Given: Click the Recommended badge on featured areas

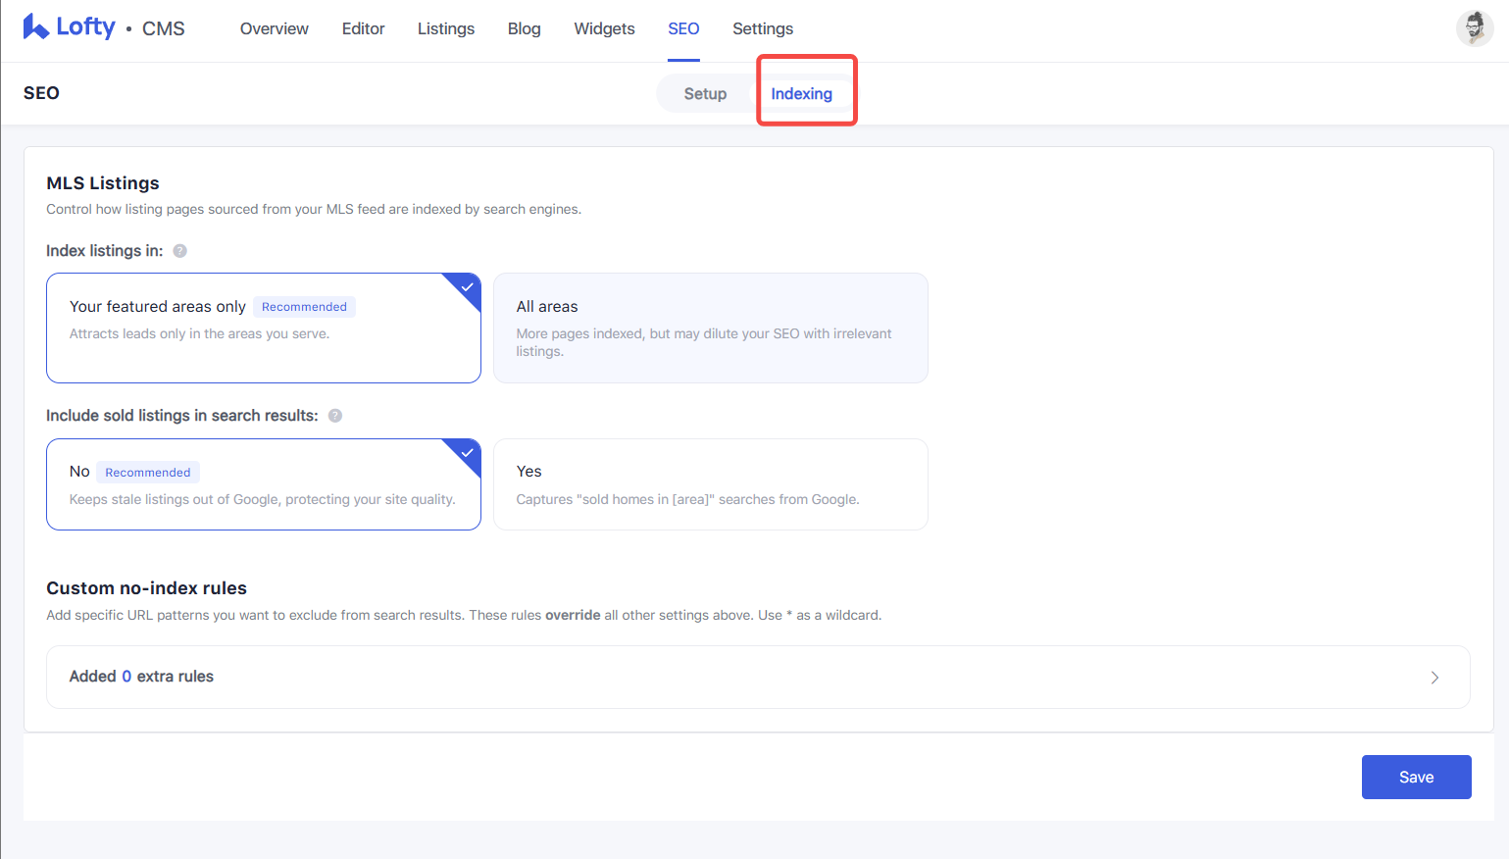Looking at the screenshot, I should pos(304,307).
